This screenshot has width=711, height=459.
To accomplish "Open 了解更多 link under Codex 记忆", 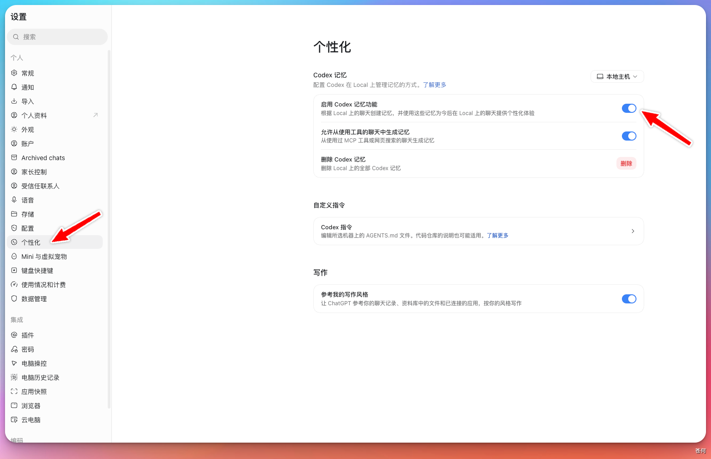I will [435, 85].
